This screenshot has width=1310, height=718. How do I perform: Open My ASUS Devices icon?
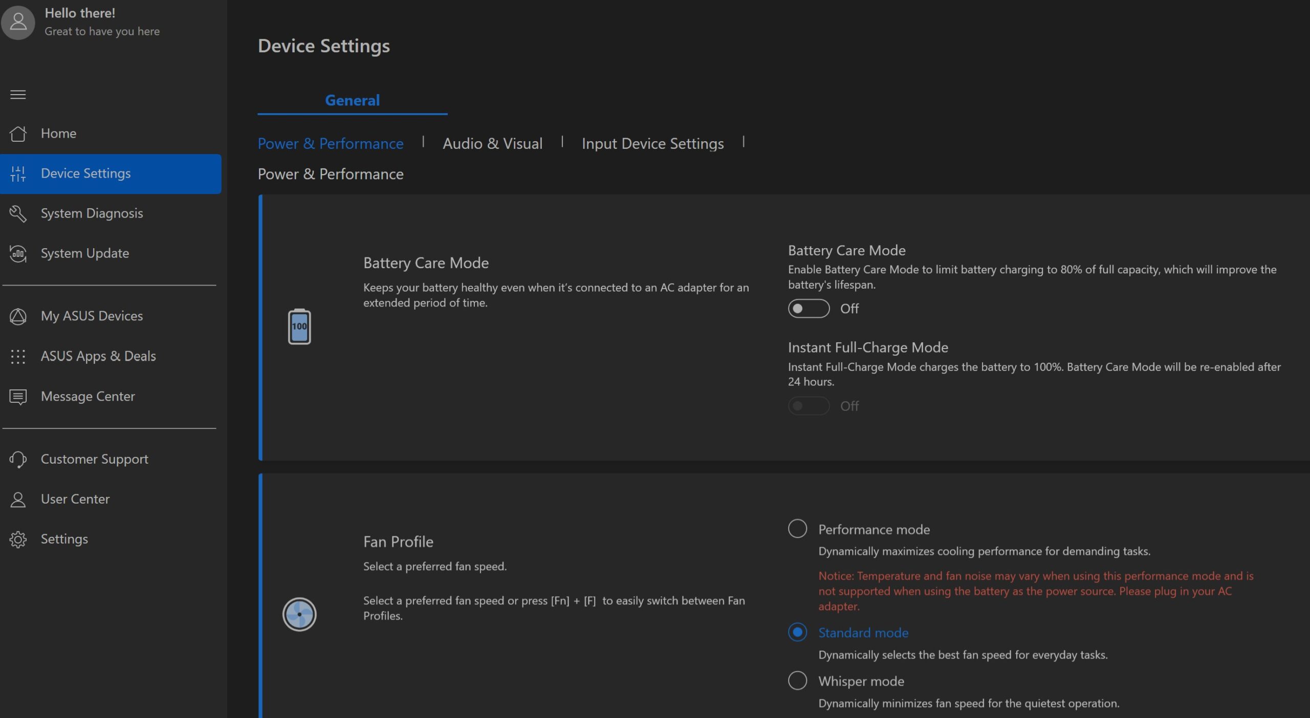click(x=18, y=316)
